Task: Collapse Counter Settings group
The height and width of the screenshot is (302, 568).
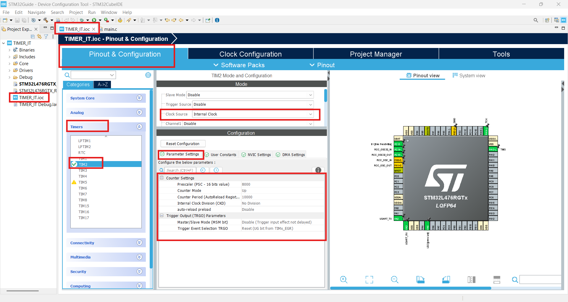Action: coord(162,178)
